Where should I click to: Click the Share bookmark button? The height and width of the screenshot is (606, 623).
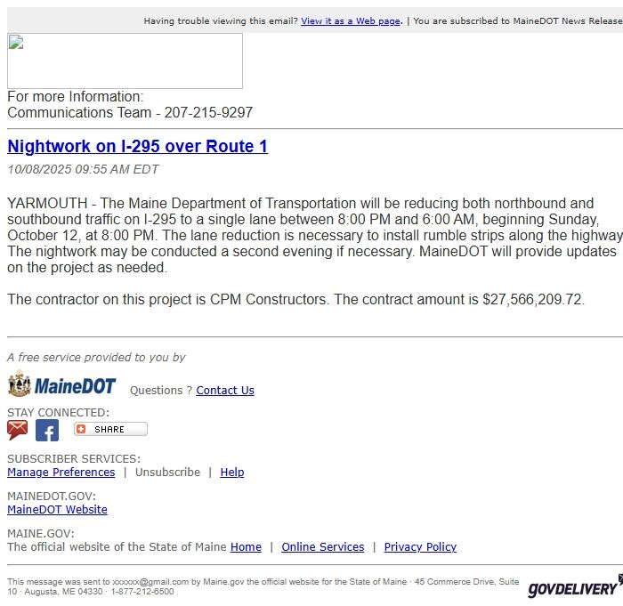110,429
